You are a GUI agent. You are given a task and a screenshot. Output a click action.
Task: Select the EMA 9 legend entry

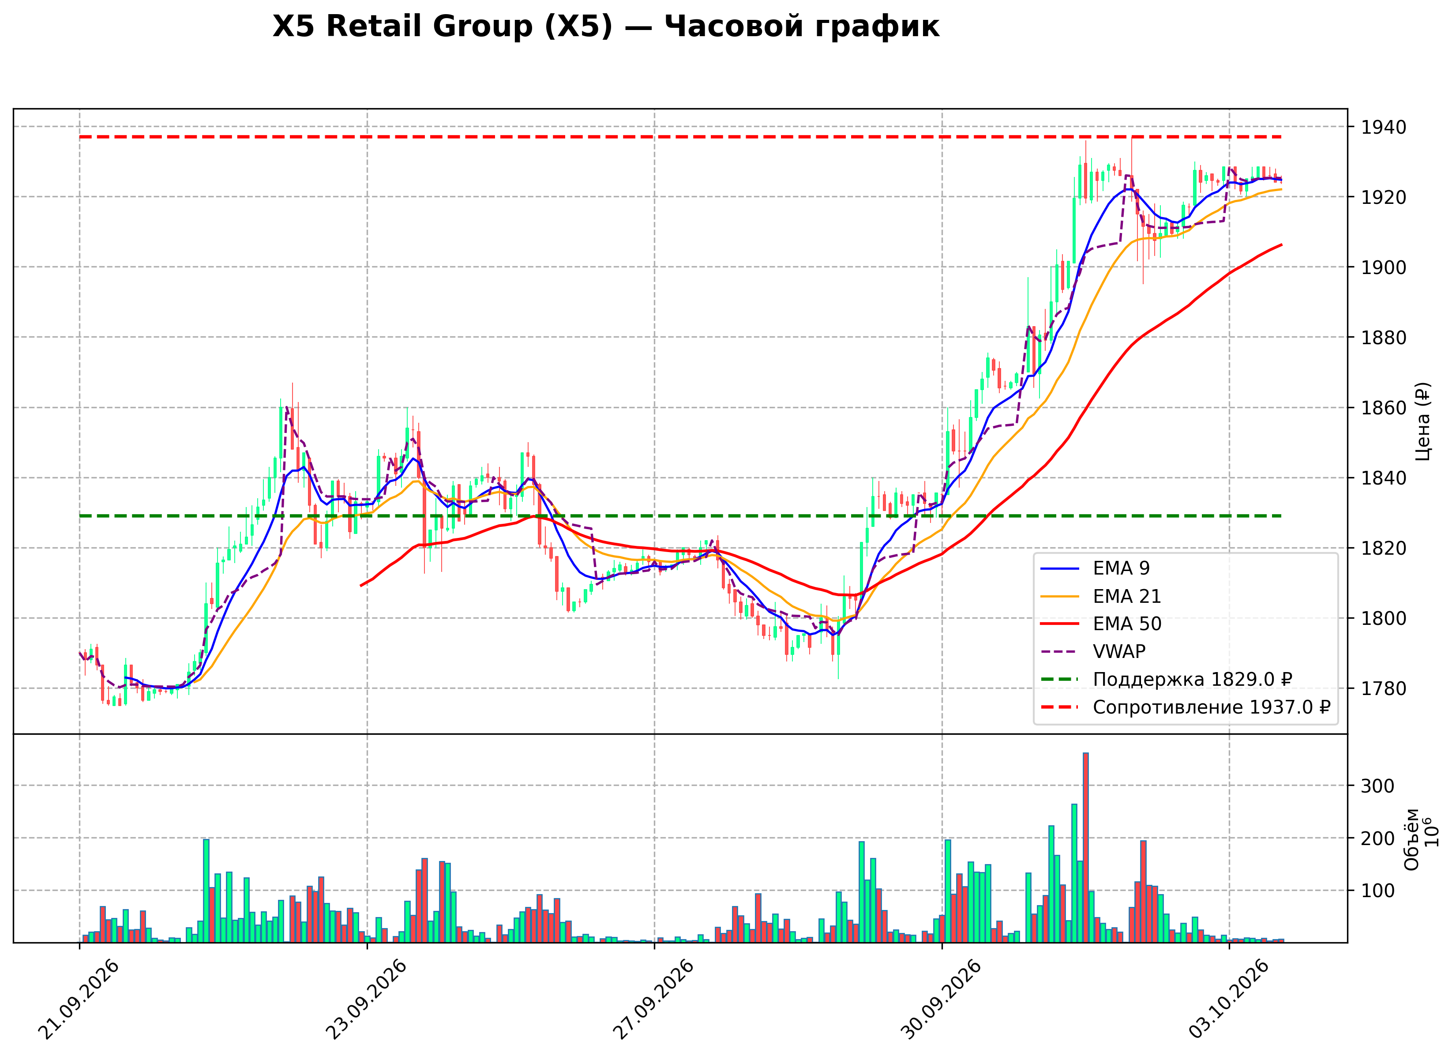pyautogui.click(x=1095, y=568)
